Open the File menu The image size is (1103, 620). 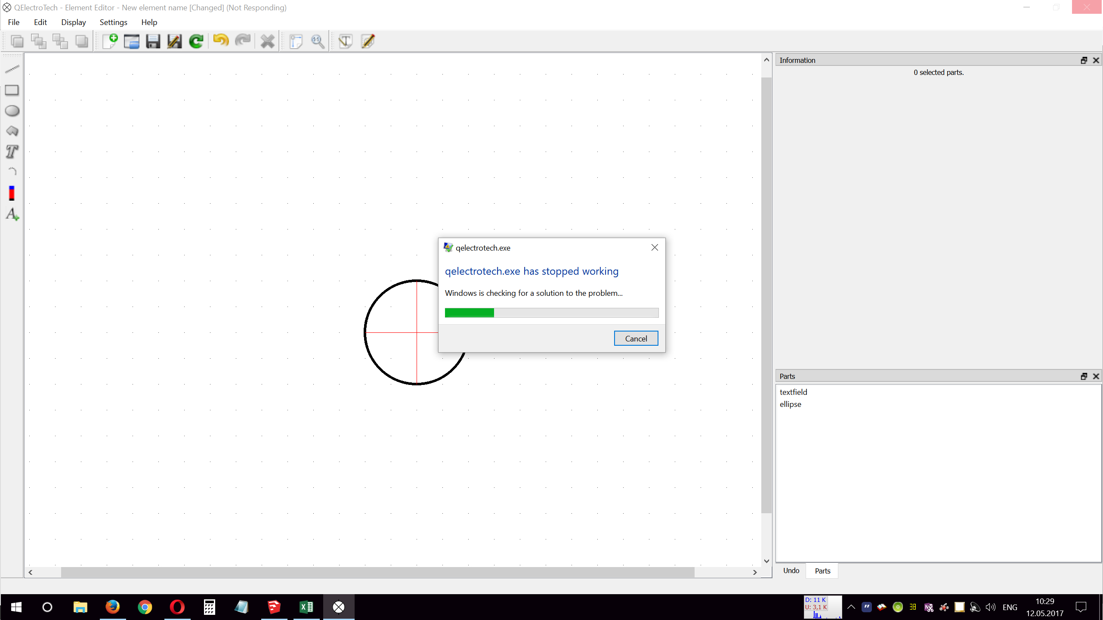click(14, 22)
